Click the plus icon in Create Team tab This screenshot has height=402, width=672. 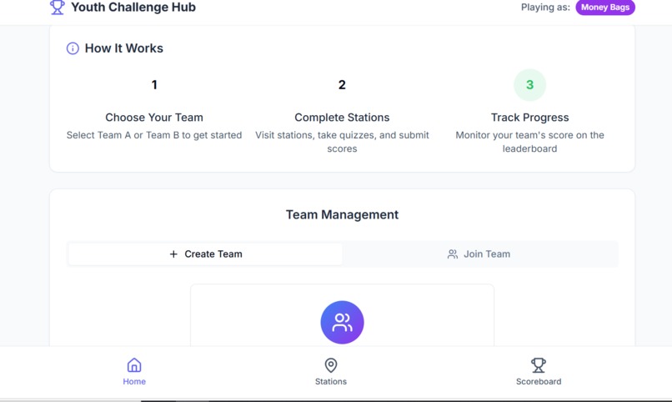coord(173,254)
